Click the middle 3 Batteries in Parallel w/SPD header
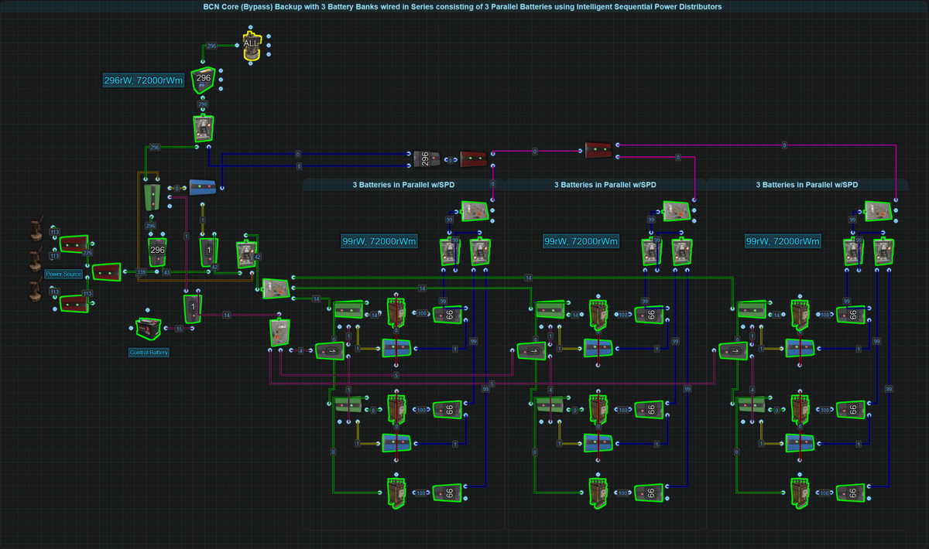The width and height of the screenshot is (929, 549). [605, 185]
